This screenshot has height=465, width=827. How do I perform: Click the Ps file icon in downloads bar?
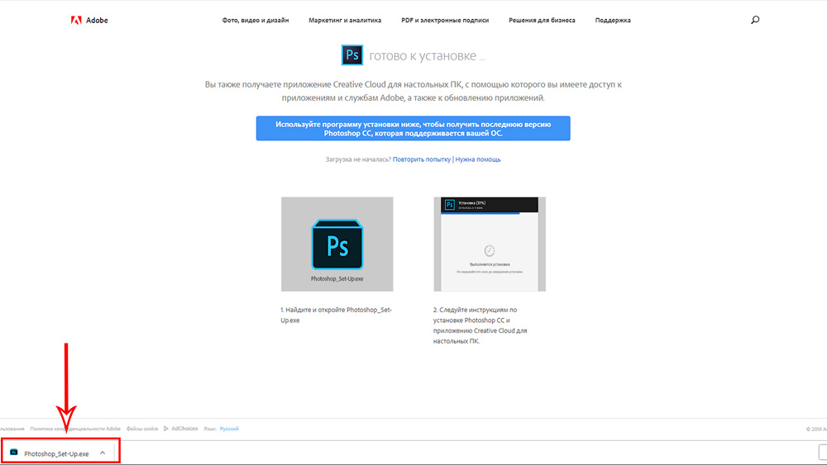(x=14, y=453)
